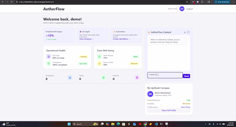Log out of AetherFlow
236x127 pixels.
click(189, 9)
